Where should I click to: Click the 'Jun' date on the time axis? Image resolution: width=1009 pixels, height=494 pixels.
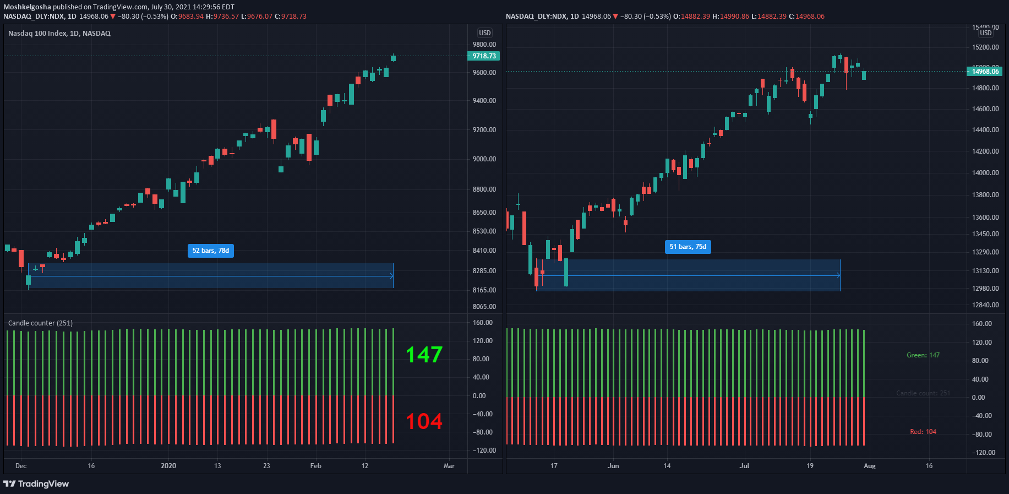(x=613, y=466)
